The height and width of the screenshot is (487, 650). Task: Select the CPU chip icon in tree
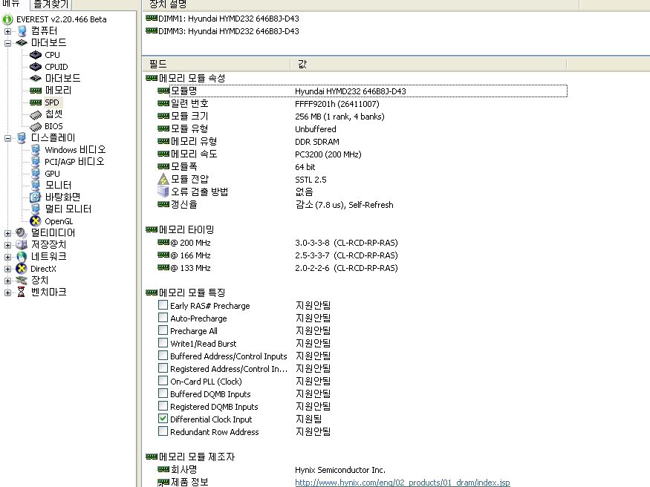[x=36, y=55]
